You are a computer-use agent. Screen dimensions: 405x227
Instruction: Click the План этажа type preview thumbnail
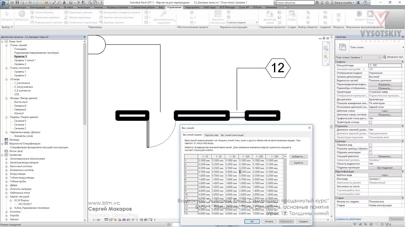pyautogui.click(x=342, y=47)
